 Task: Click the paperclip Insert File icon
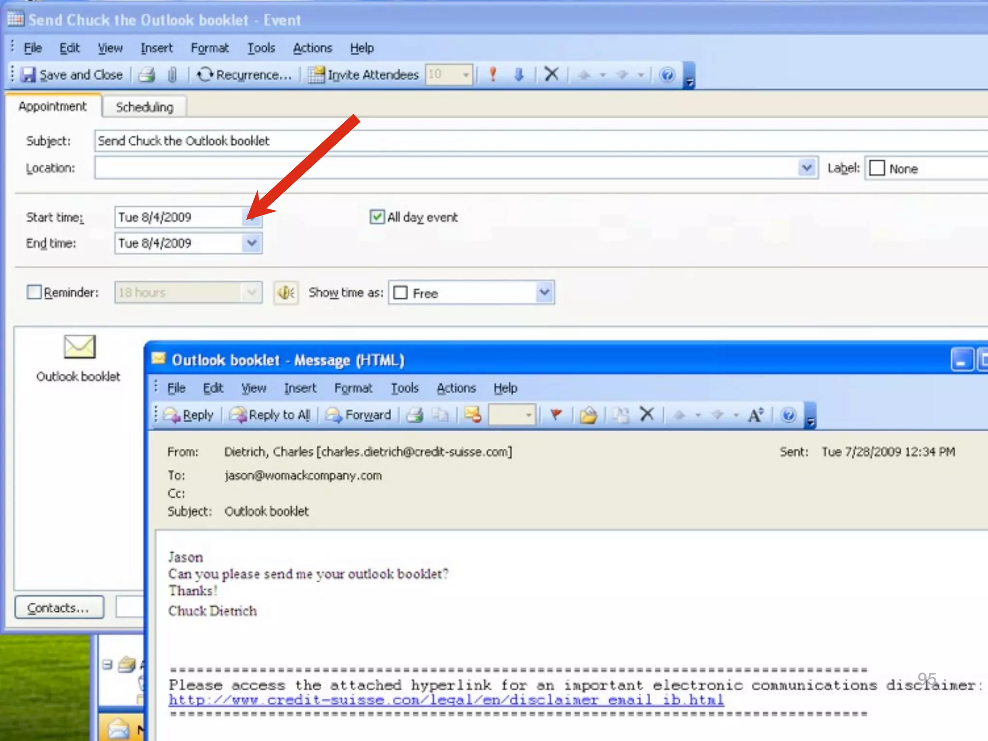coord(172,75)
